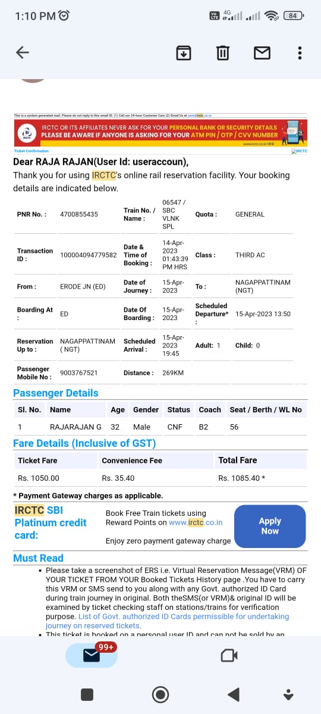The height and width of the screenshot is (714, 321).
Task: Tap the PNR number 4700855435
Action: (x=79, y=214)
